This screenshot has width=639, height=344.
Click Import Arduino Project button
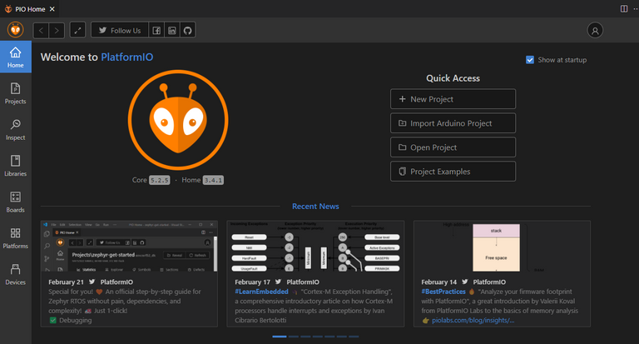[453, 123]
